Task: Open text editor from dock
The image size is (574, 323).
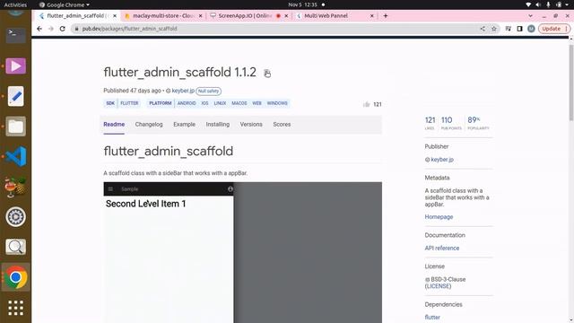Action: click(x=15, y=96)
